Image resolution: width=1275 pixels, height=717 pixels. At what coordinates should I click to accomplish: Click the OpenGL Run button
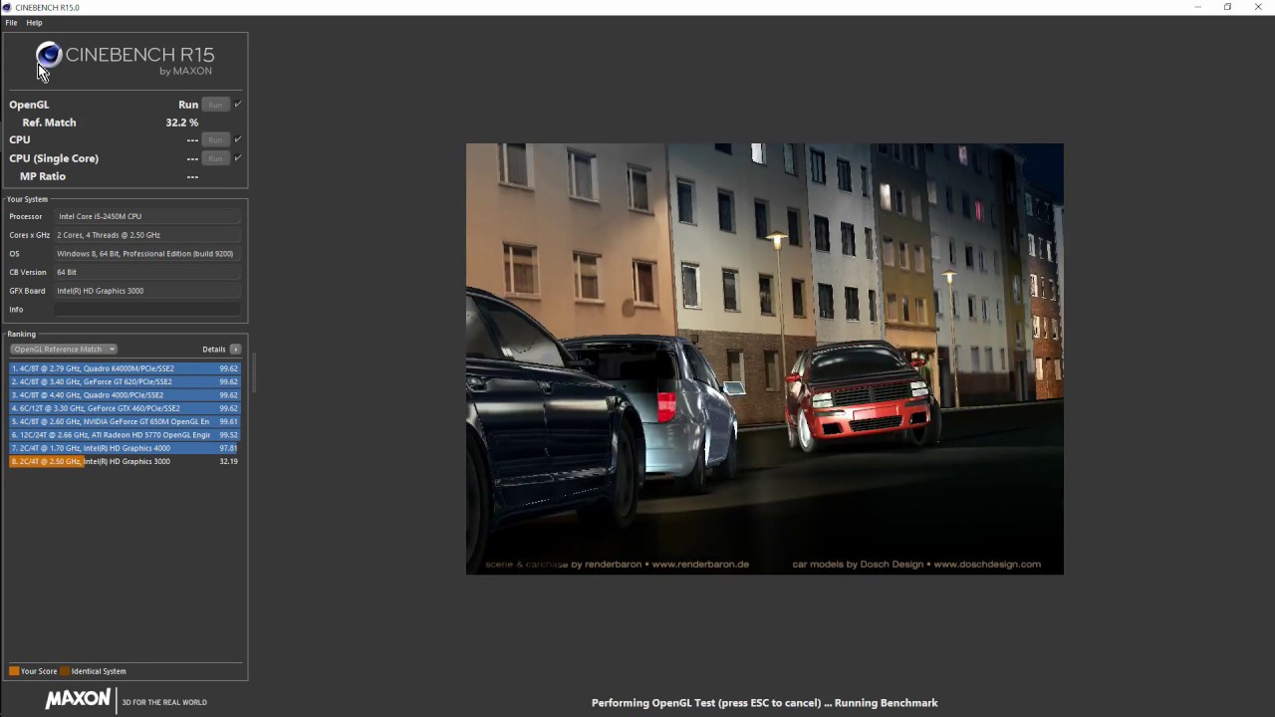(215, 105)
